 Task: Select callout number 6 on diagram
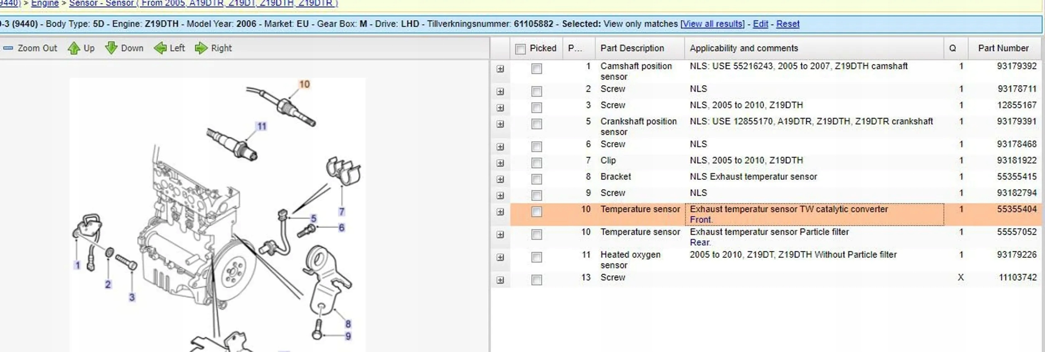[x=342, y=227]
